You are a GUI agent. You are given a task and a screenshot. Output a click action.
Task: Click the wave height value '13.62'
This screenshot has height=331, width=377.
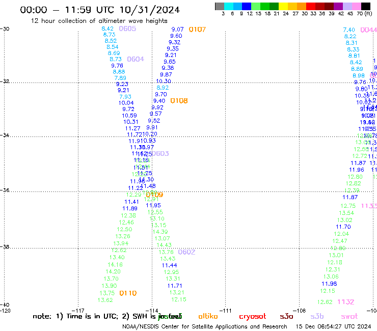pos(105,300)
